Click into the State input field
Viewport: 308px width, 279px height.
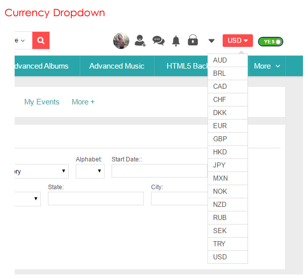click(95, 199)
